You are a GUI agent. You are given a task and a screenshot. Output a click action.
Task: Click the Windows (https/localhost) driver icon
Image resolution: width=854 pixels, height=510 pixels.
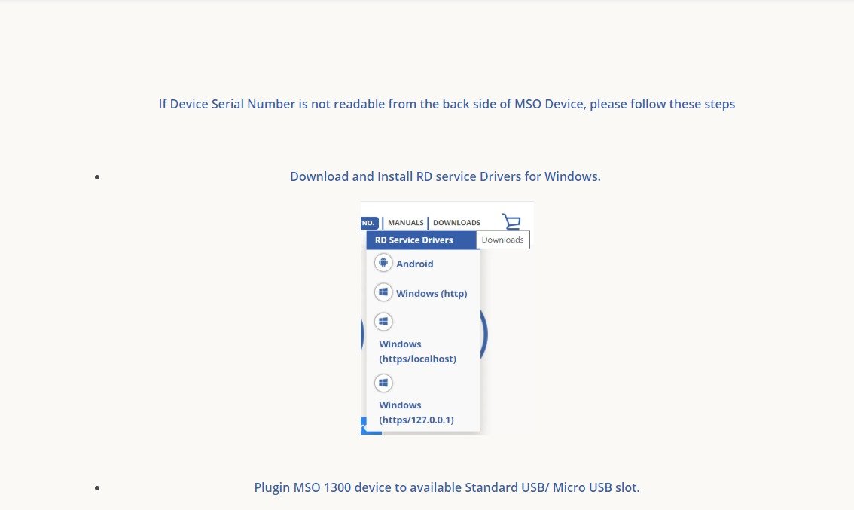(383, 321)
